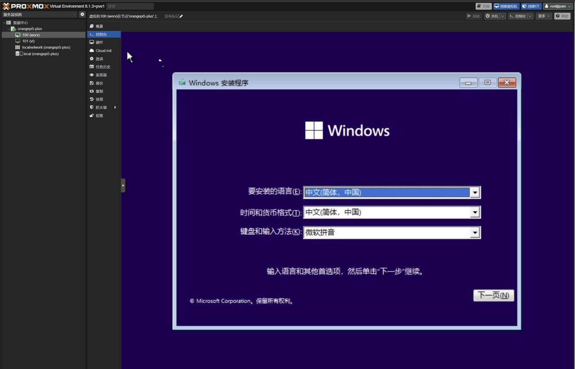Open the Cloud-Init tab

(104, 51)
